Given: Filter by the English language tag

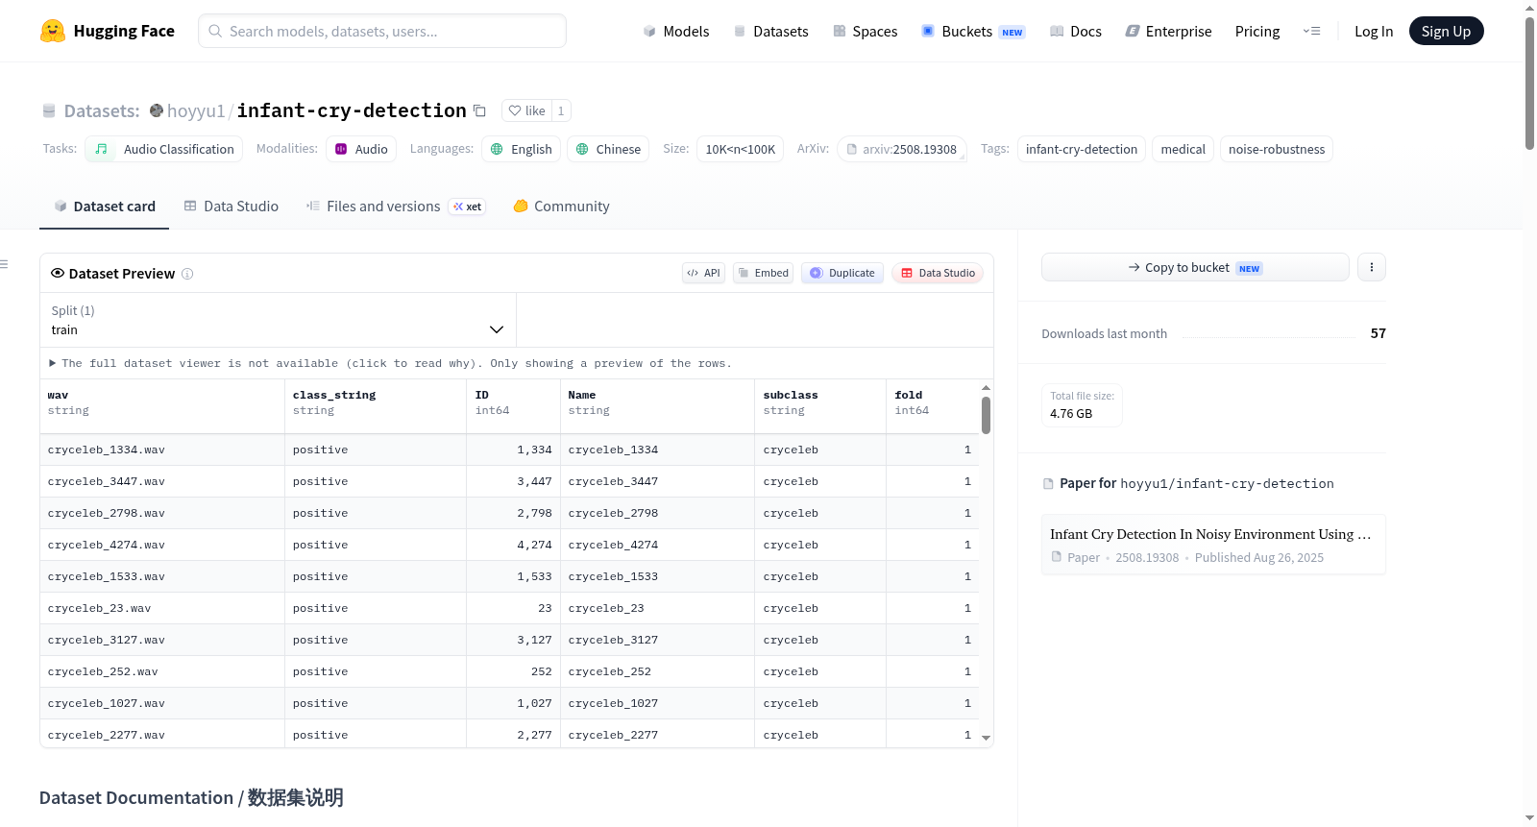Looking at the screenshot, I should (x=521, y=149).
